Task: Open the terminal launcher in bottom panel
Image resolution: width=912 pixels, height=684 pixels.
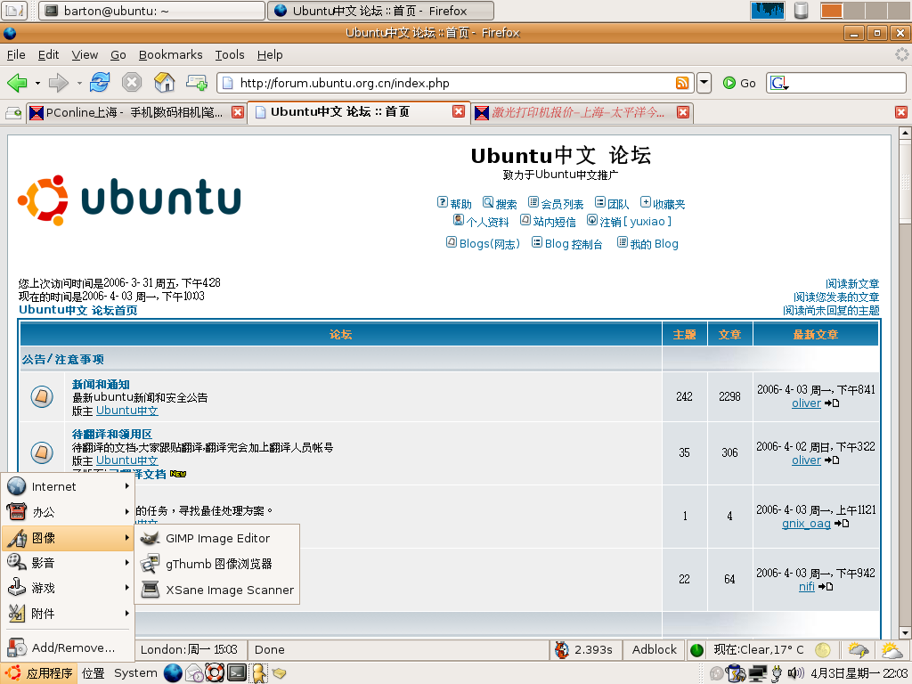Action: click(237, 673)
